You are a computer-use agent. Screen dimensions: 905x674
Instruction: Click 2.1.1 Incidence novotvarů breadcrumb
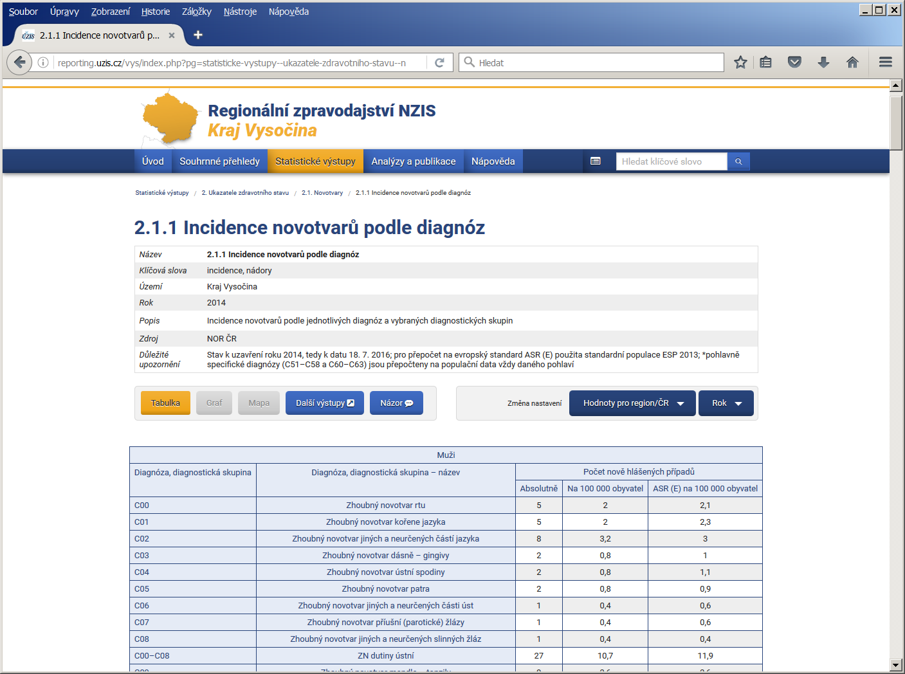(413, 193)
